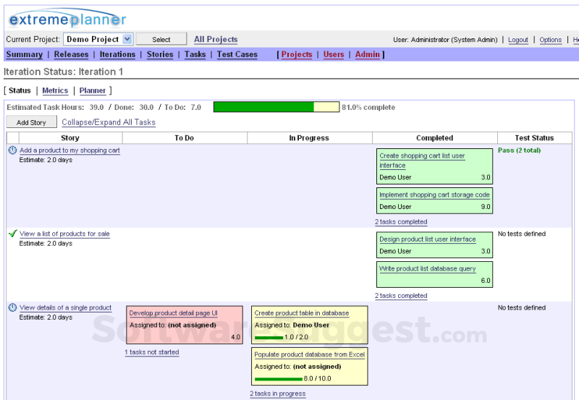Image resolution: width=579 pixels, height=400 pixels.
Task: Open the red Projects admin link
Action: [x=297, y=54]
